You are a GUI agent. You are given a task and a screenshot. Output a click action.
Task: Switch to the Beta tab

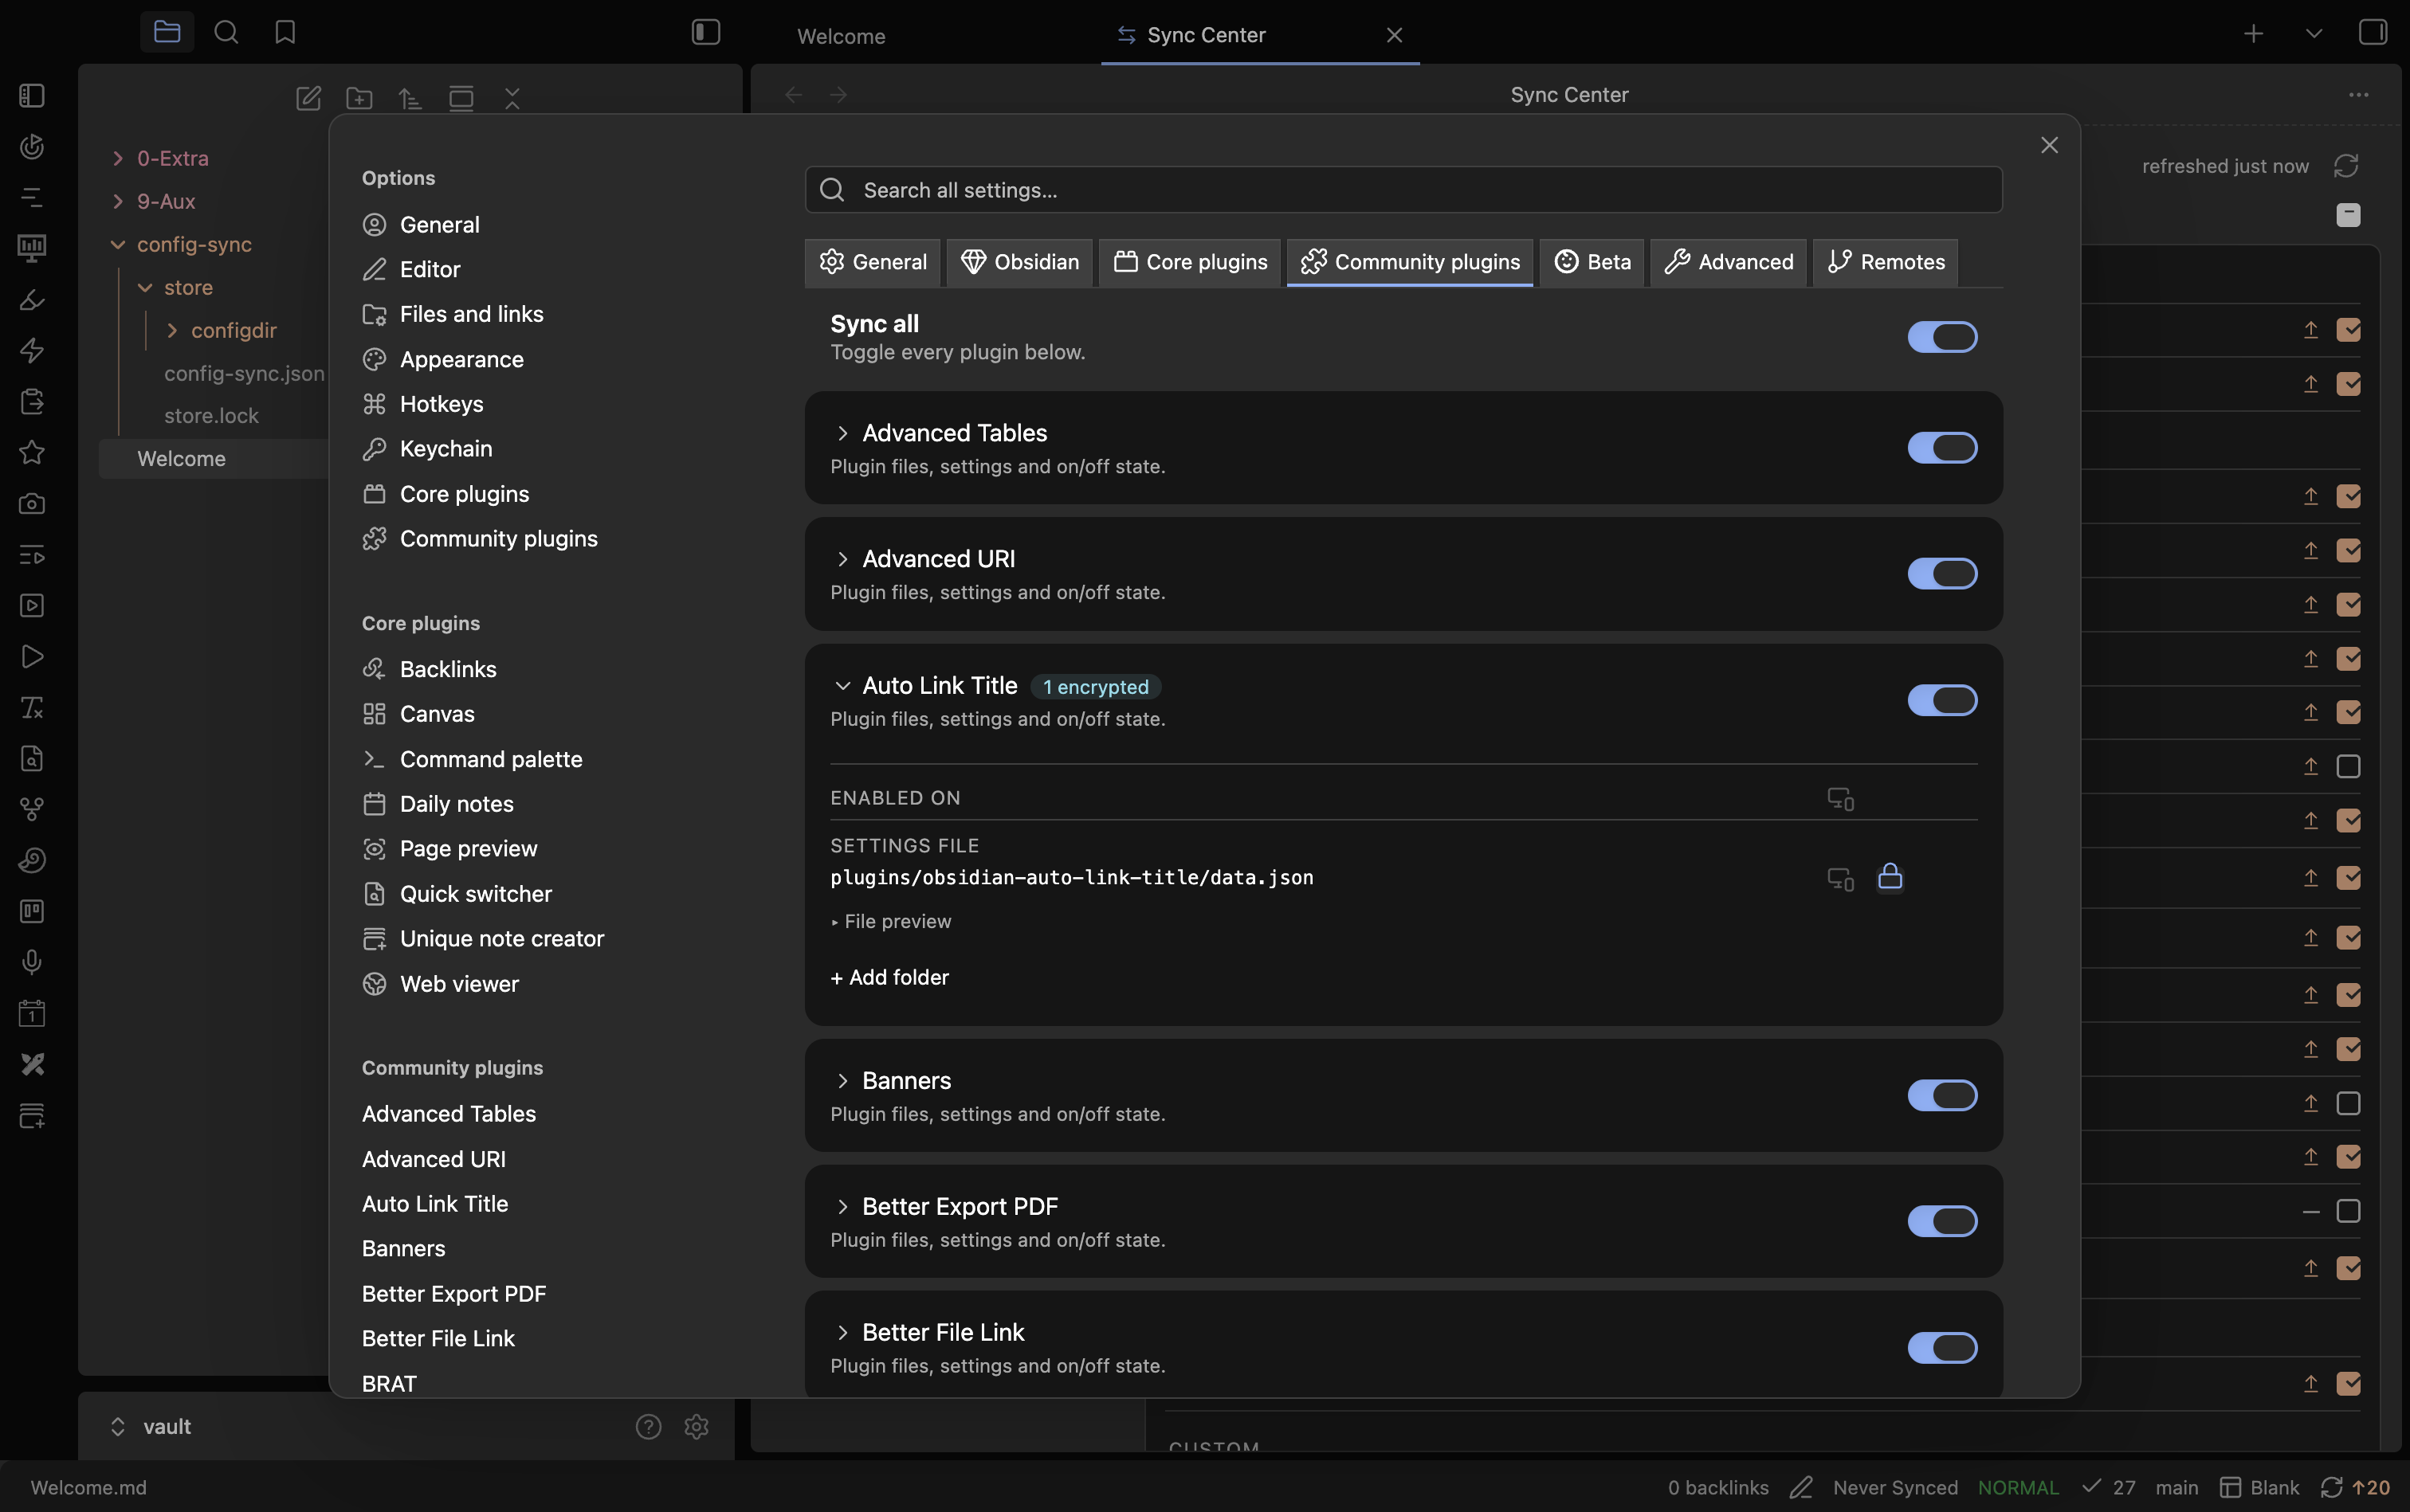coord(1592,262)
